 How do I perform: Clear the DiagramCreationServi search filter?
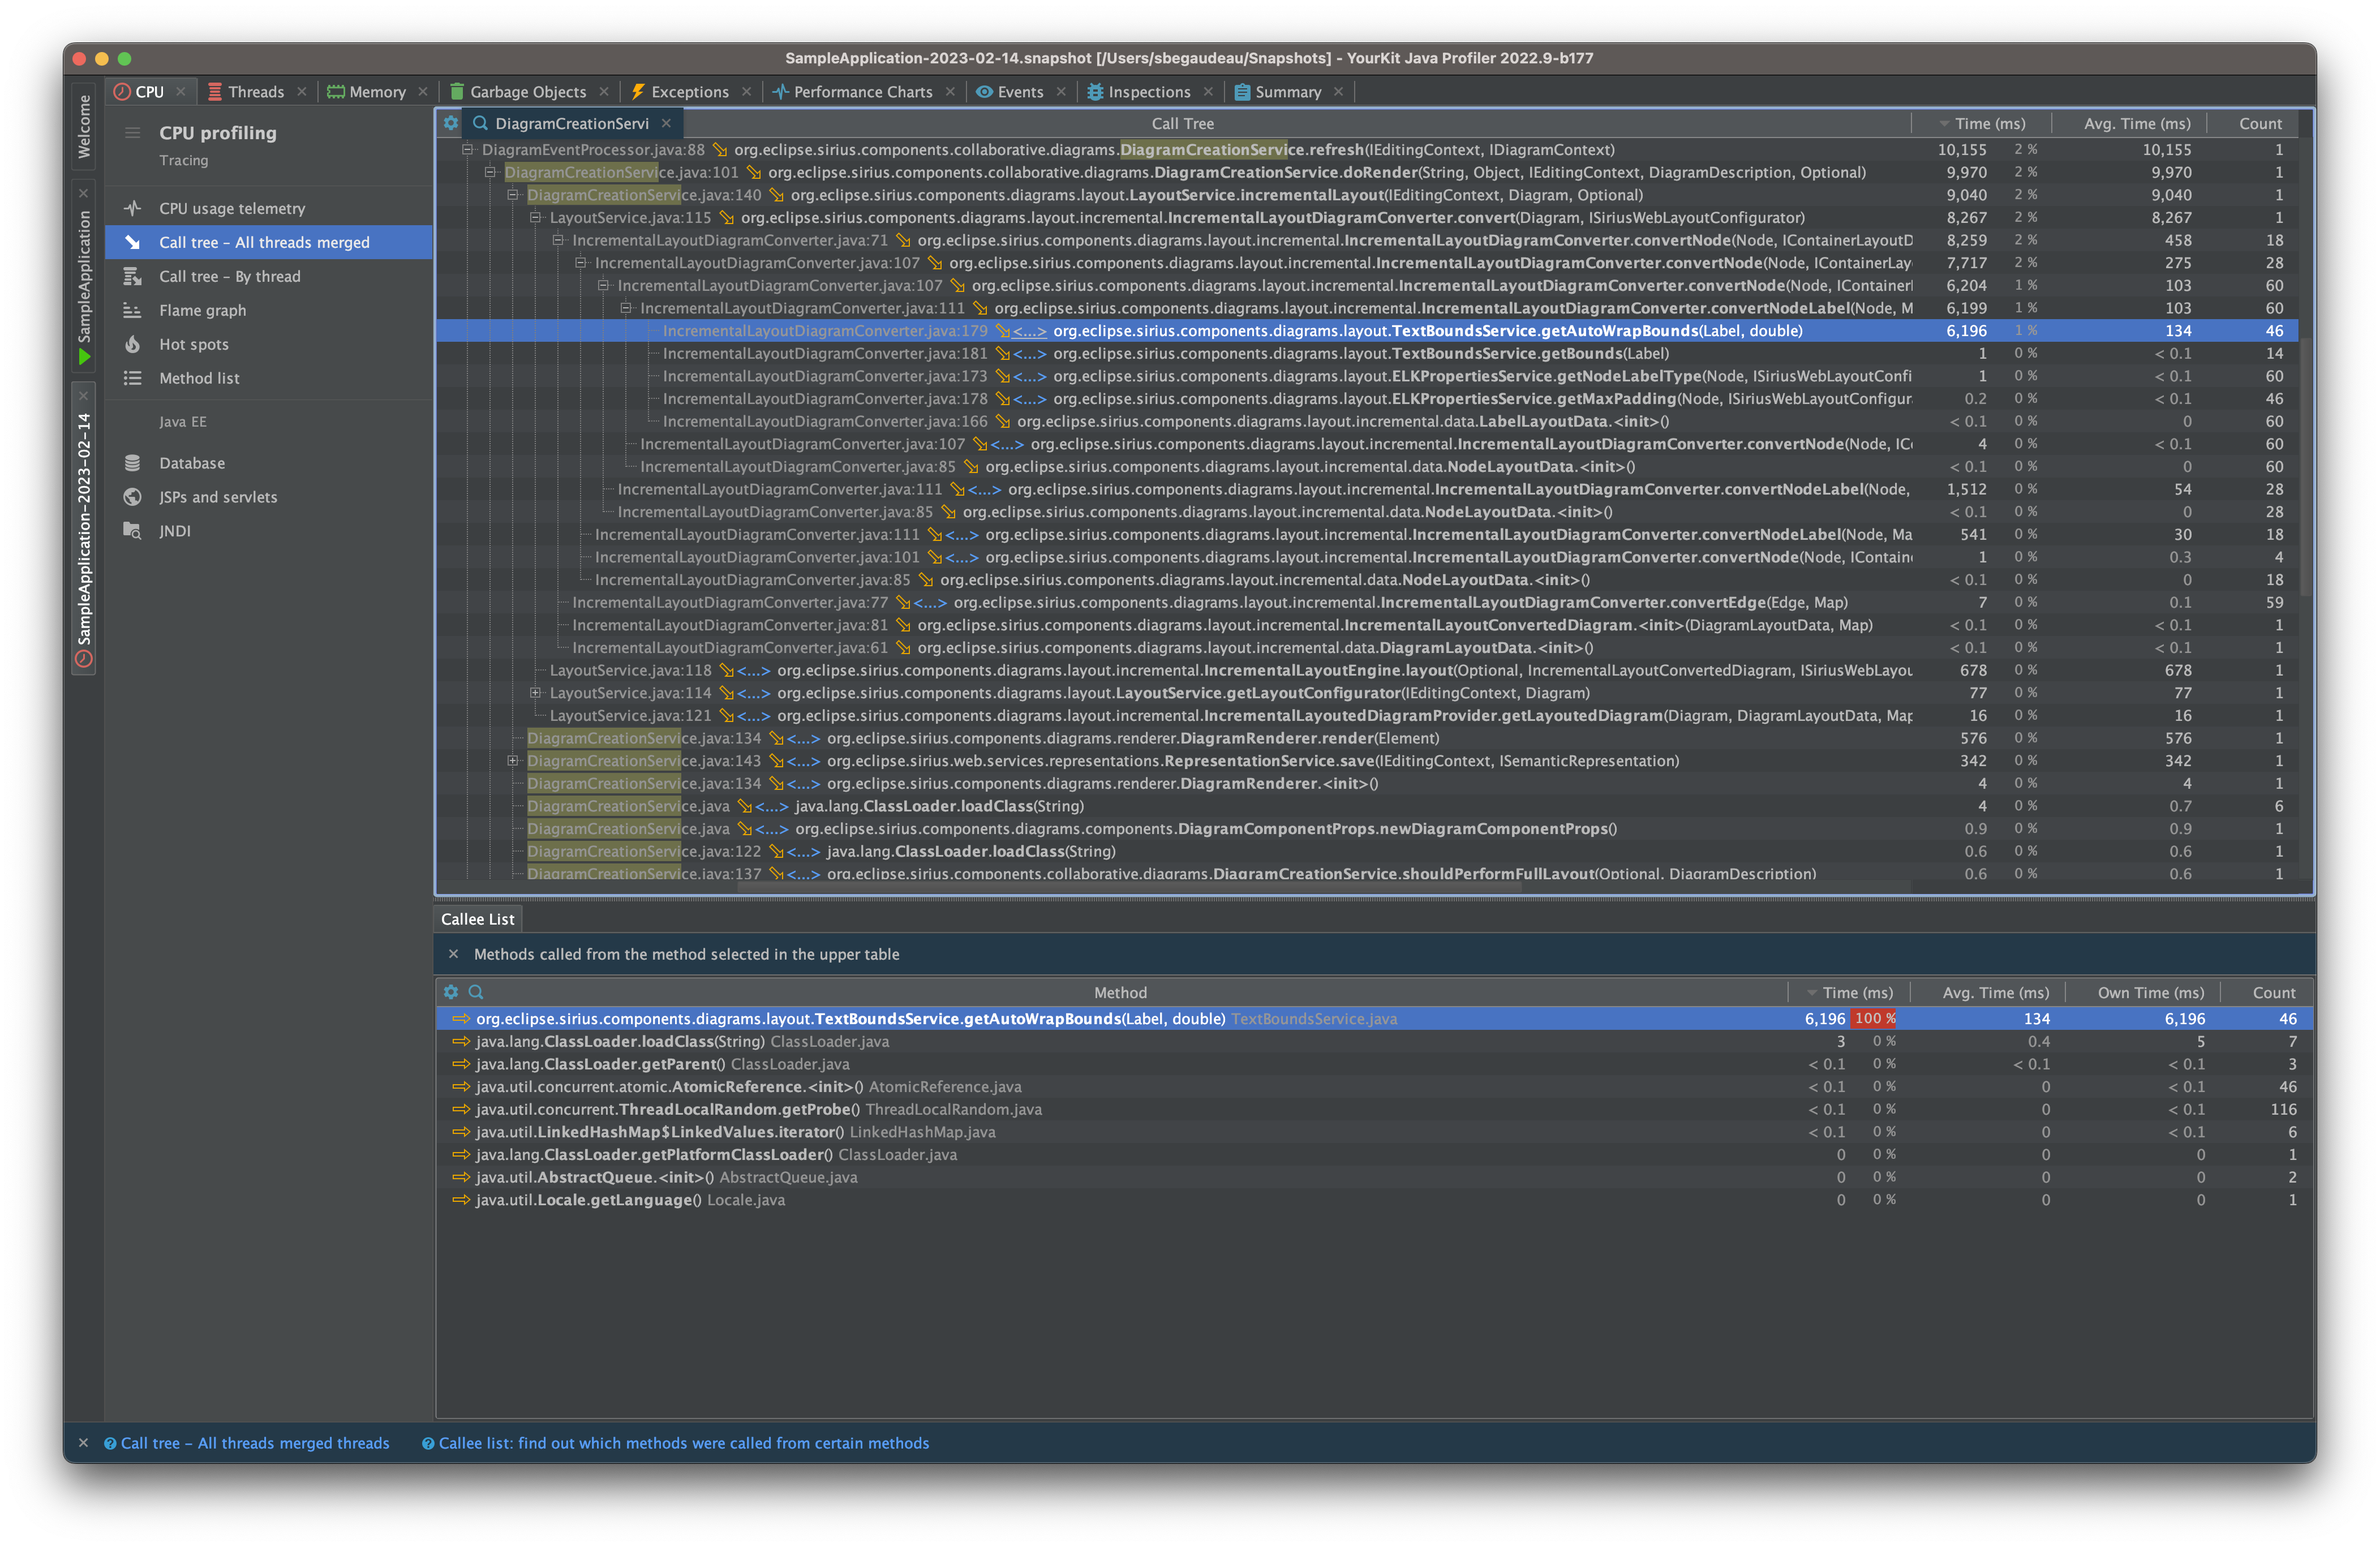666,124
